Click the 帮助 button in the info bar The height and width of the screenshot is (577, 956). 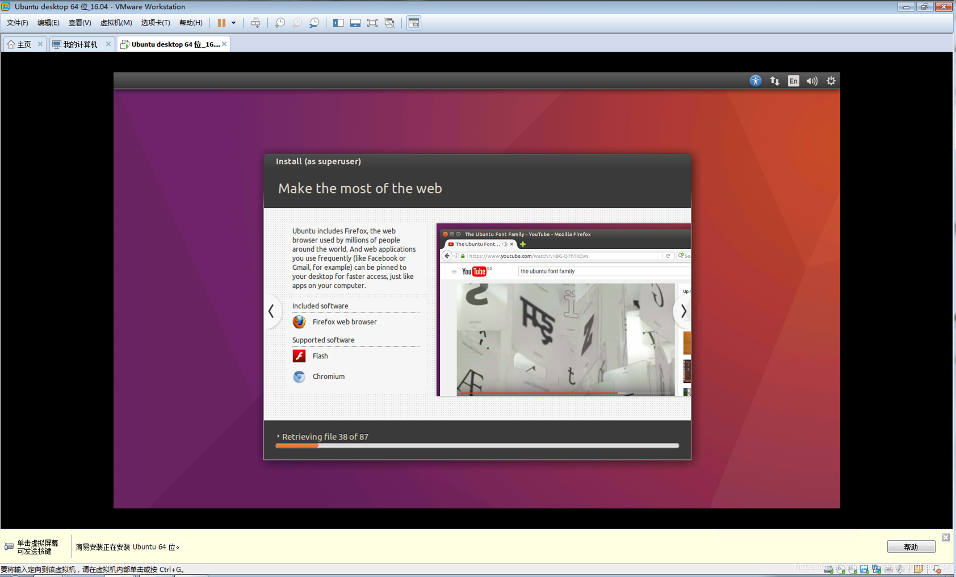coord(911,547)
